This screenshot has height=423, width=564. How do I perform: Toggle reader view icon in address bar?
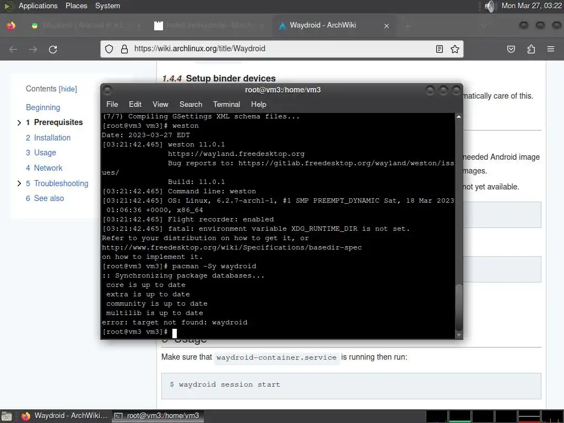439,49
